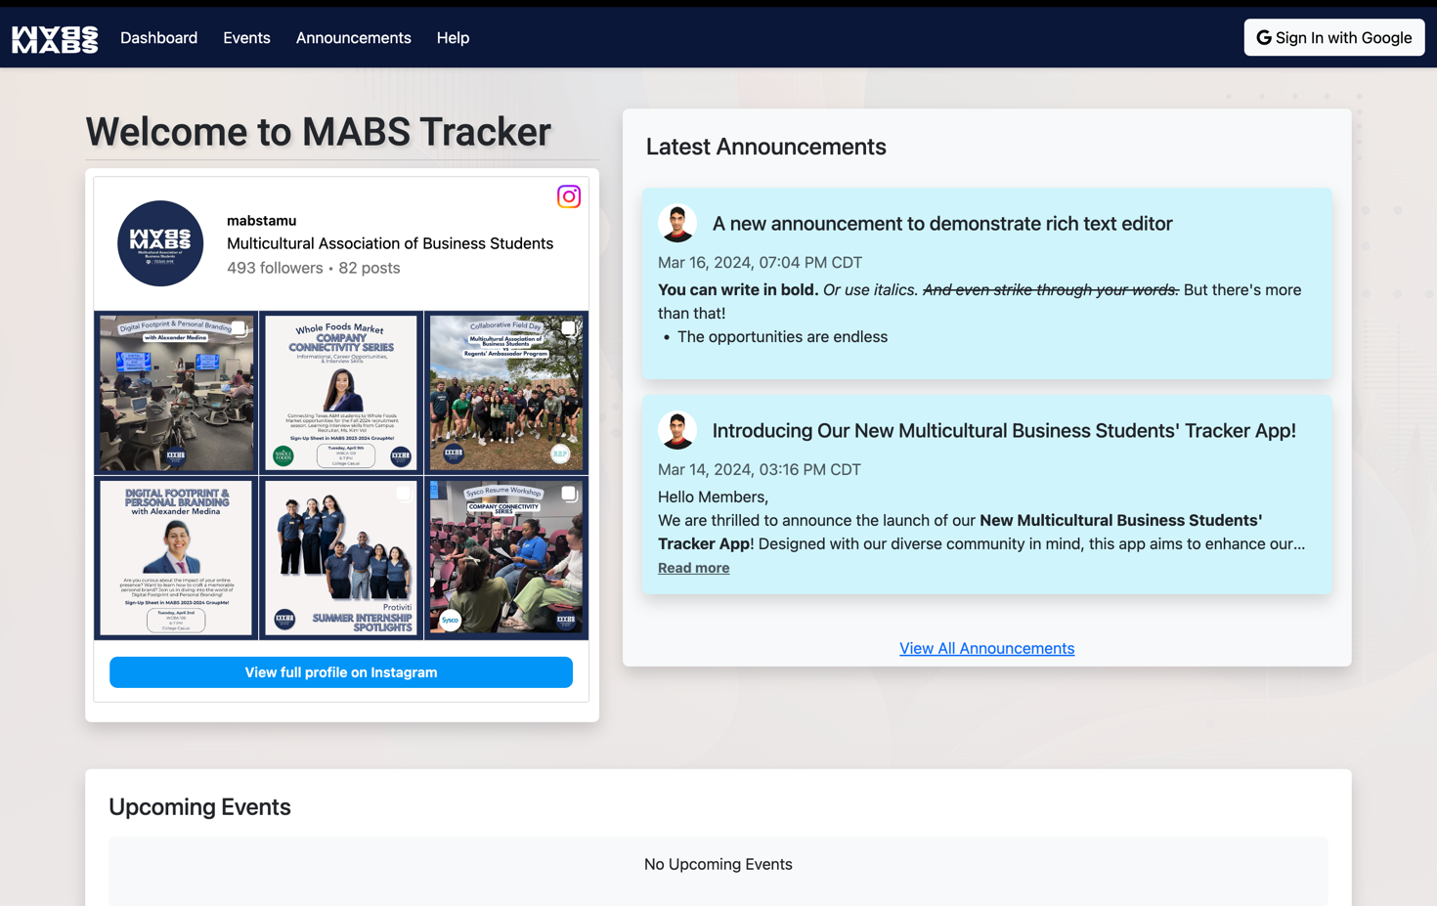Click carousel icon on Sysco Resume Workshop post
This screenshot has height=906, width=1437.
click(x=568, y=495)
